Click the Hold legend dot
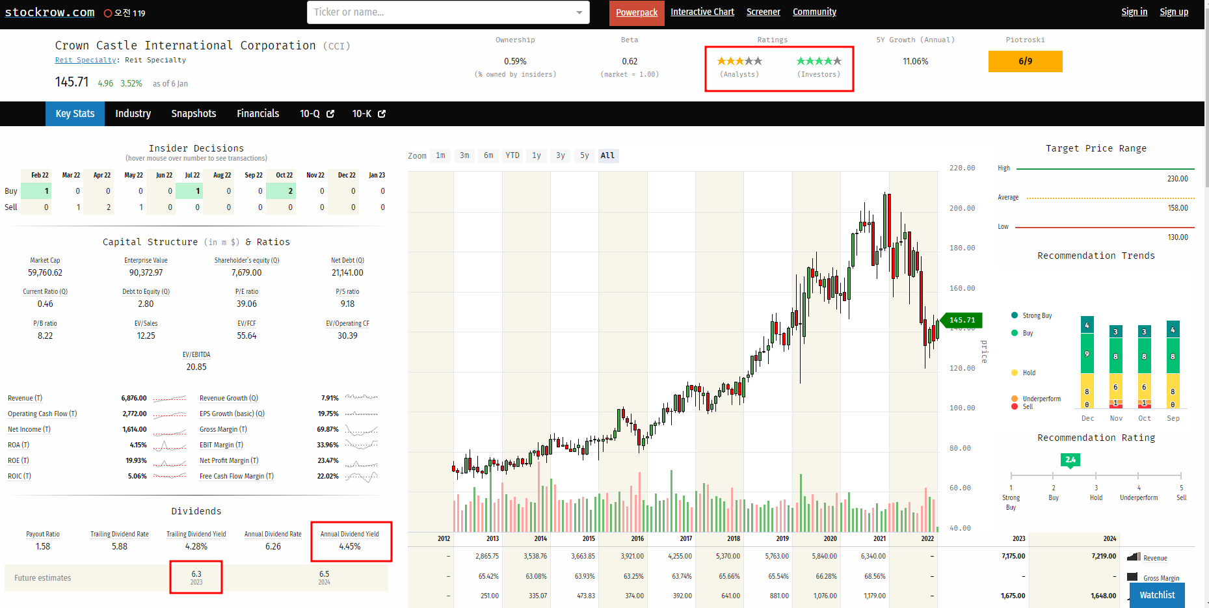The width and height of the screenshot is (1209, 608). pos(1015,373)
